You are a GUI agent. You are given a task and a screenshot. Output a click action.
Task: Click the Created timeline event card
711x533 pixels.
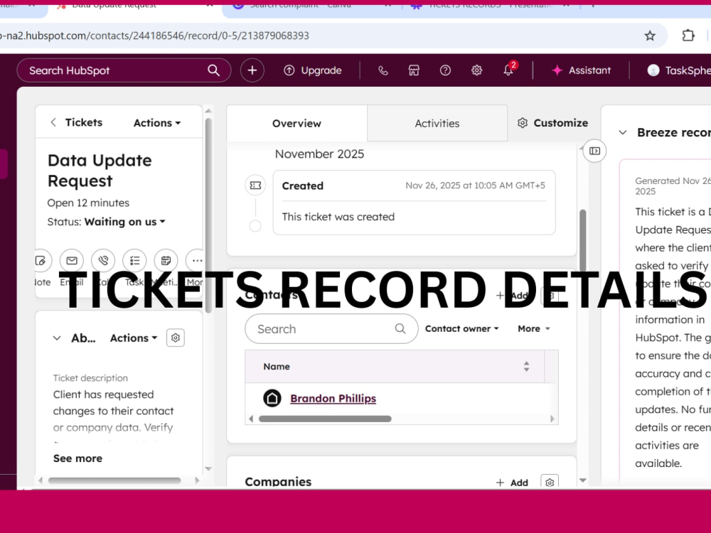pyautogui.click(x=414, y=203)
